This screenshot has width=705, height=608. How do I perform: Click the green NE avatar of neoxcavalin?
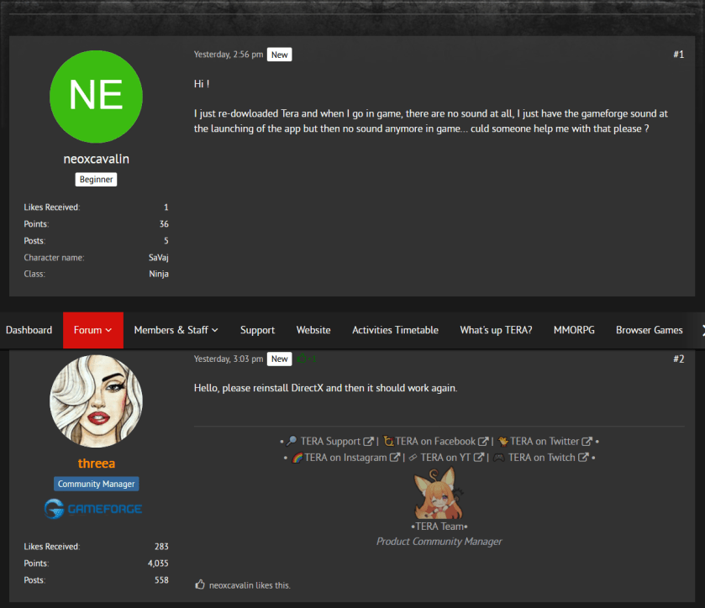[97, 95]
